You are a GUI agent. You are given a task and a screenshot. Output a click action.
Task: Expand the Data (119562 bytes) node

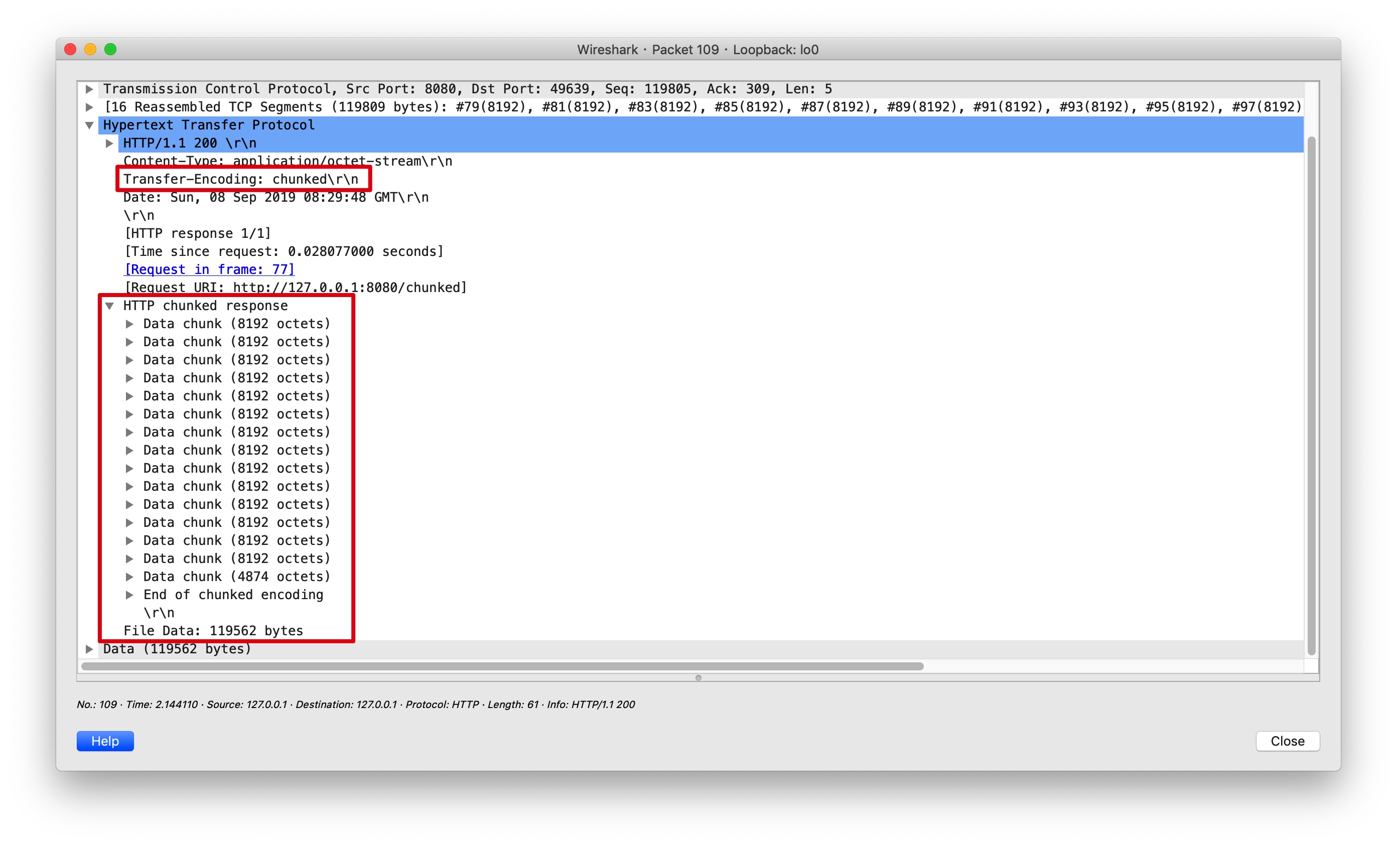point(89,648)
